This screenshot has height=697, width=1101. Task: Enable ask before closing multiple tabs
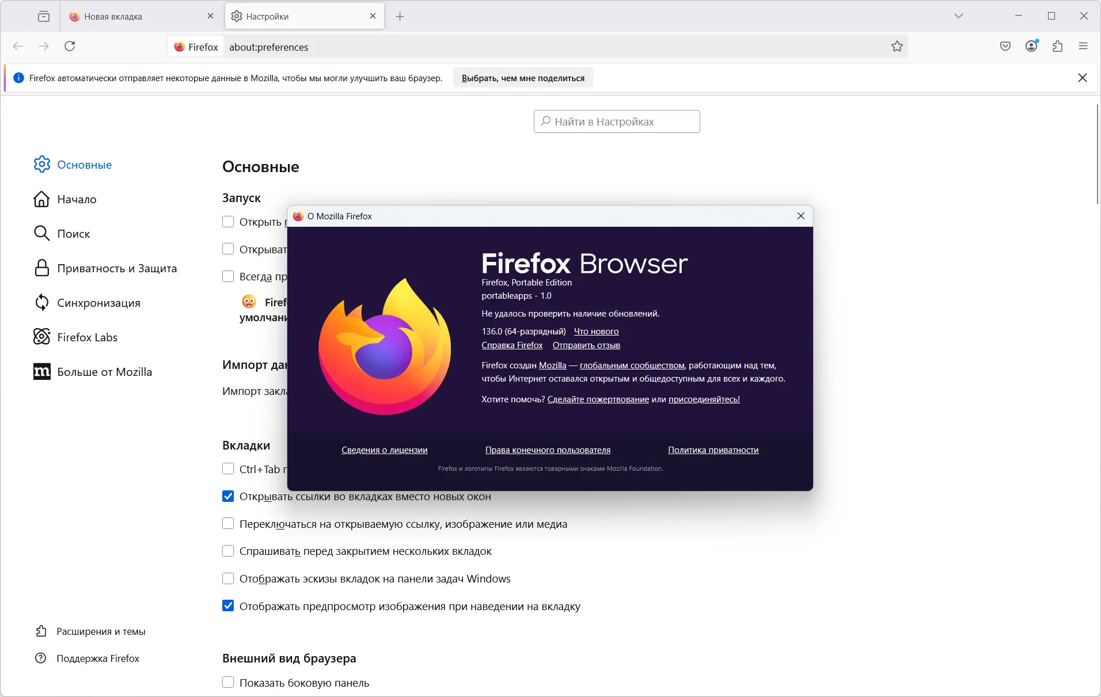tap(228, 551)
